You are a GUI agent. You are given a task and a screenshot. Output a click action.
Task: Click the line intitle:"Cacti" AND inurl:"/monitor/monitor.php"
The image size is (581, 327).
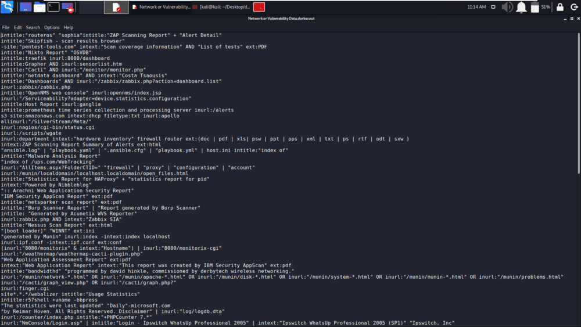tap(73, 70)
